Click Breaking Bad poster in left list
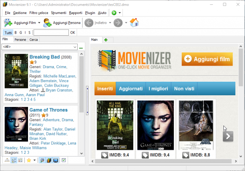The width and height of the screenshot is (245, 171). pyautogui.click(x=16, y=71)
